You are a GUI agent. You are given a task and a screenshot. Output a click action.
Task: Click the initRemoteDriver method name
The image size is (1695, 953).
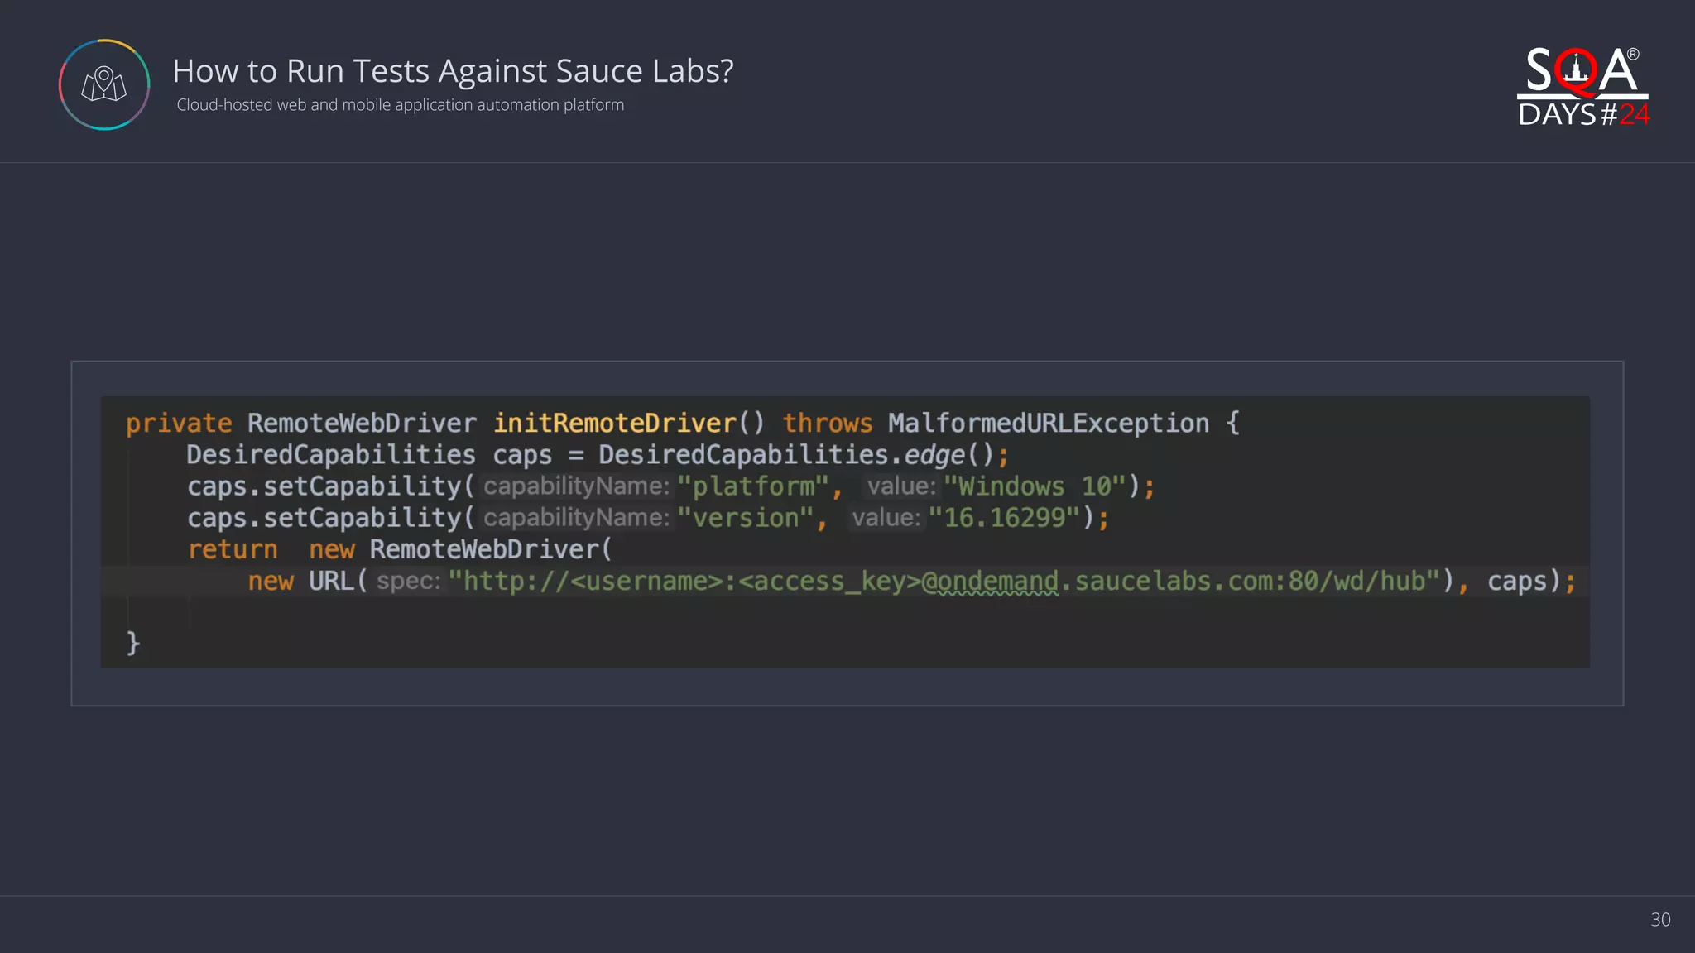[614, 423]
